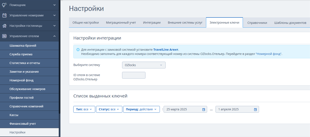
Task: Open the OZlocks system dropdown
Action: tap(144, 65)
